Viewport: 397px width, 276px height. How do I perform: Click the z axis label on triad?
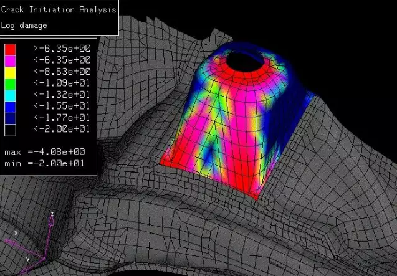click(x=52, y=214)
